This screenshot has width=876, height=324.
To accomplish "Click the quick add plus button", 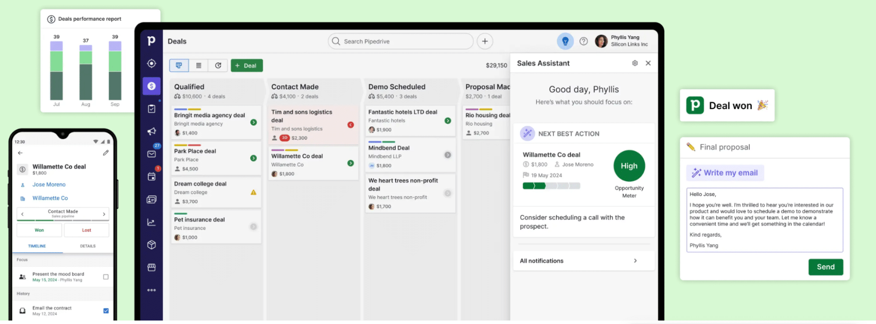I will (x=485, y=41).
